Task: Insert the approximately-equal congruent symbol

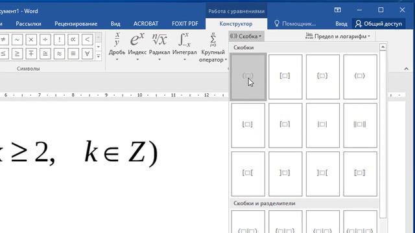Action: pos(45,54)
